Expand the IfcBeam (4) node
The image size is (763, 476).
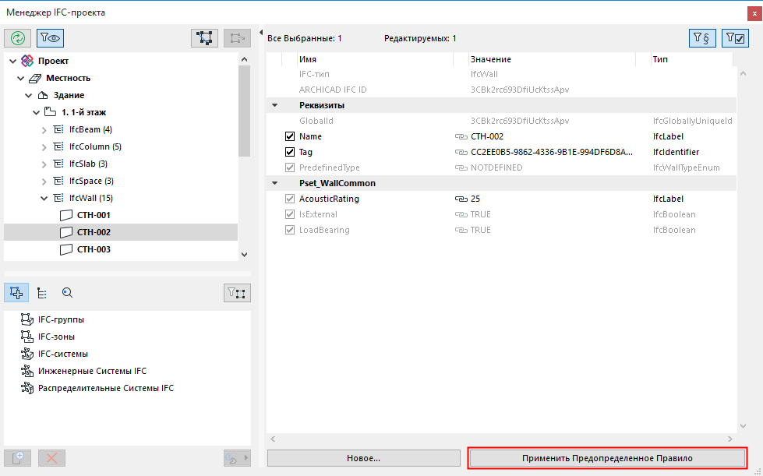[44, 129]
